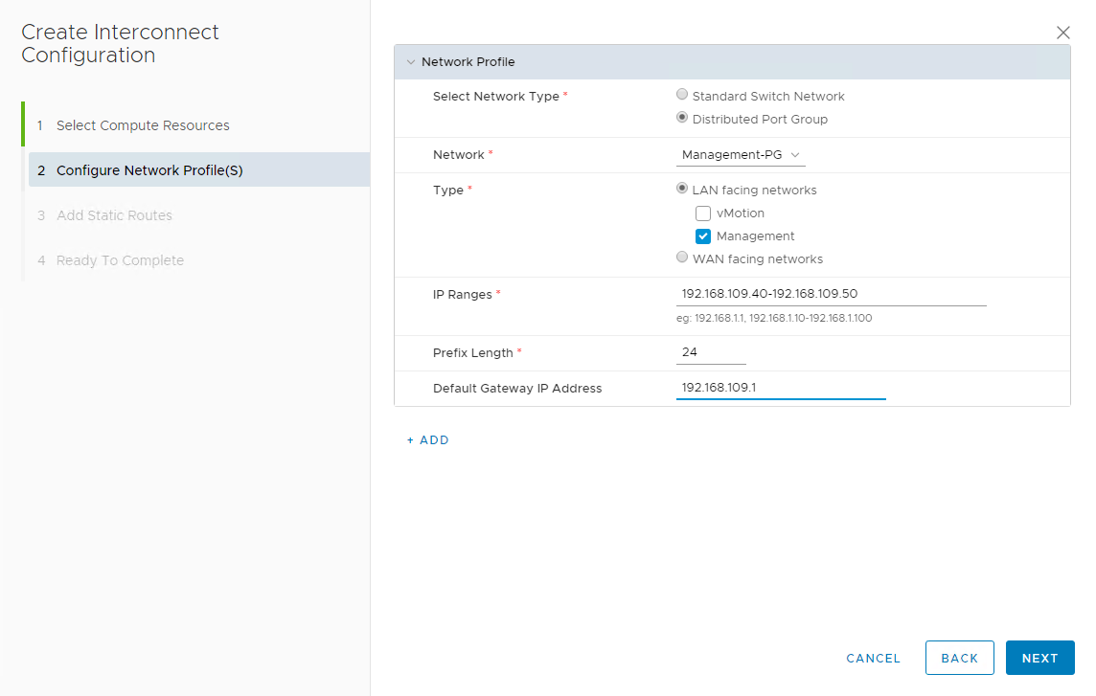Enable the vMotion checkbox
1096x696 pixels.
click(x=703, y=213)
